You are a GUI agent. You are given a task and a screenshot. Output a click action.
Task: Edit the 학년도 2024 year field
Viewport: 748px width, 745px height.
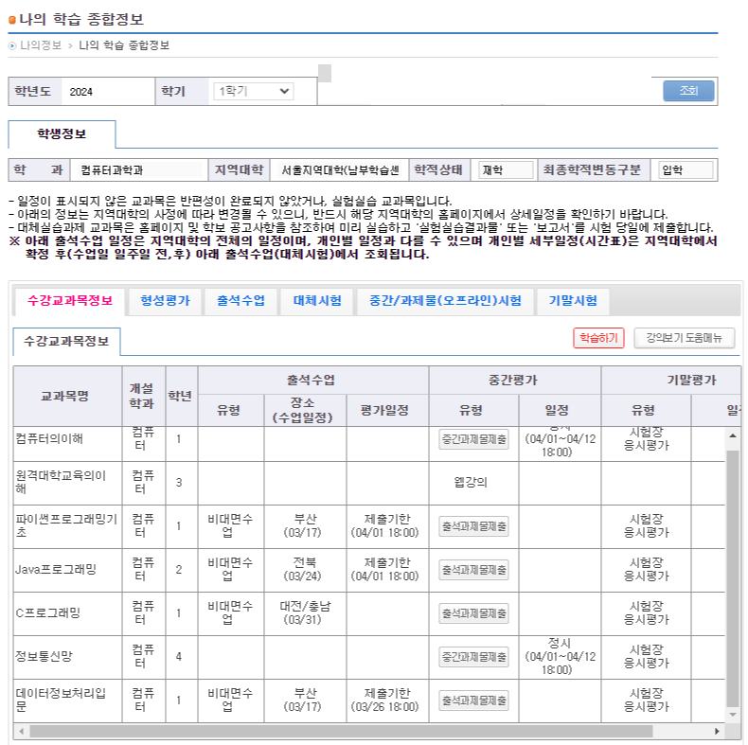(108, 92)
